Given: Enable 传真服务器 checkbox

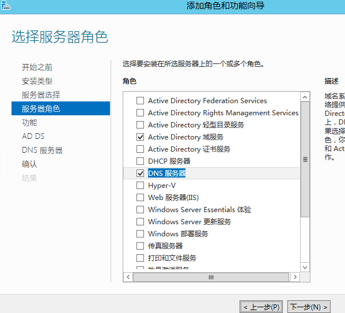Looking at the screenshot, I should [x=140, y=246].
